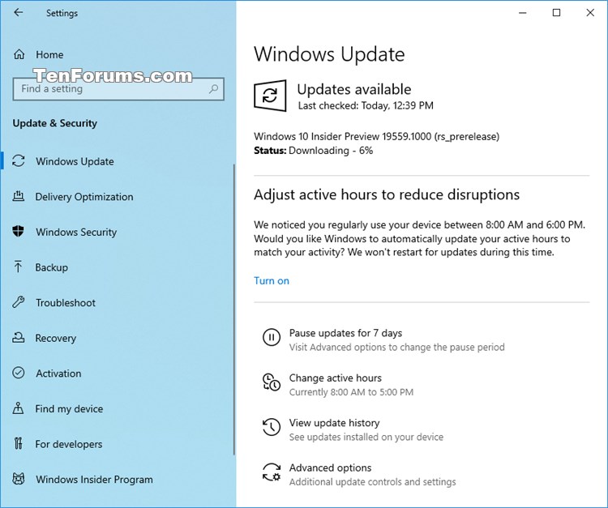Click the Change active hours clock icon
The image size is (608, 508).
(x=271, y=382)
